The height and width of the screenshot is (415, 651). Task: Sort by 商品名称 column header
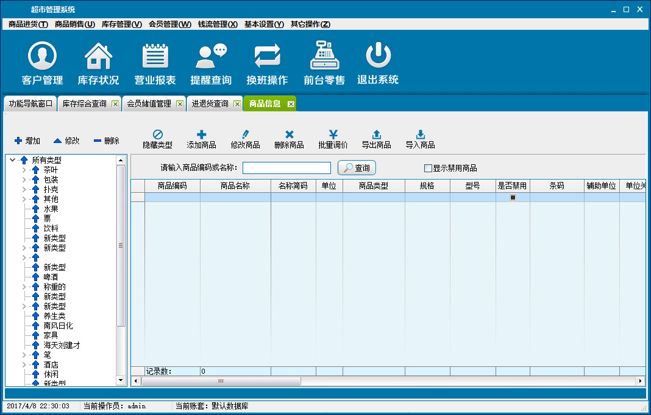(x=235, y=186)
